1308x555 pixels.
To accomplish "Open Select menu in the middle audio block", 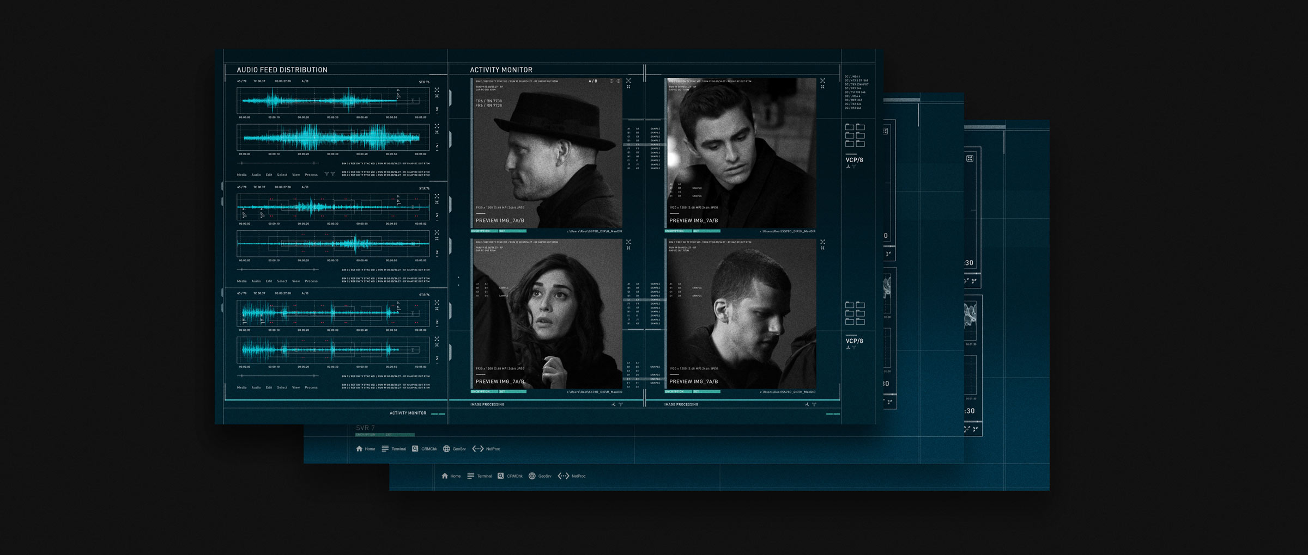I will click(282, 281).
